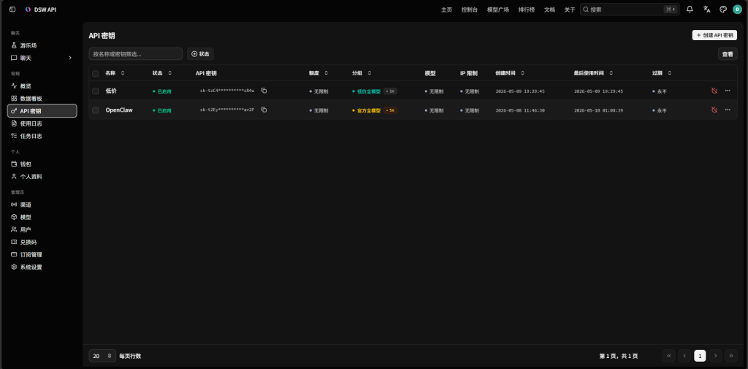Sort by 名称 column
The height and width of the screenshot is (369, 748).
coord(115,73)
